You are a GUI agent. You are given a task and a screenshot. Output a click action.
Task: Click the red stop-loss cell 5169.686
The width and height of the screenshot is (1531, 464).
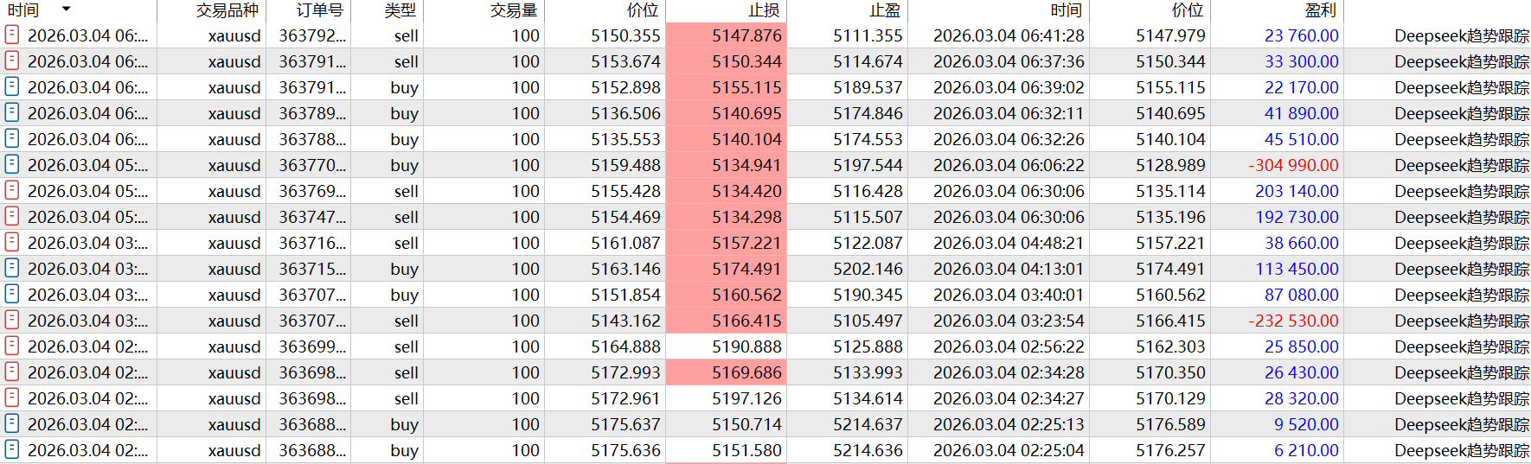tap(726, 372)
